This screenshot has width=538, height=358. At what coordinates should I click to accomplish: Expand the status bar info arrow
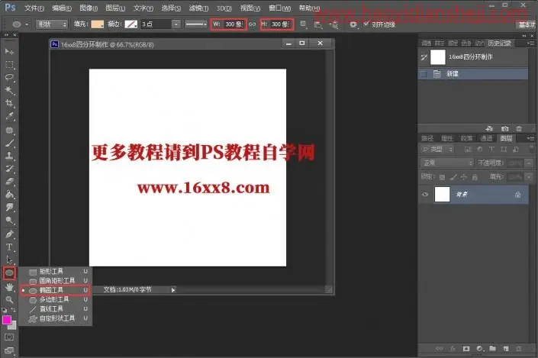173,290
